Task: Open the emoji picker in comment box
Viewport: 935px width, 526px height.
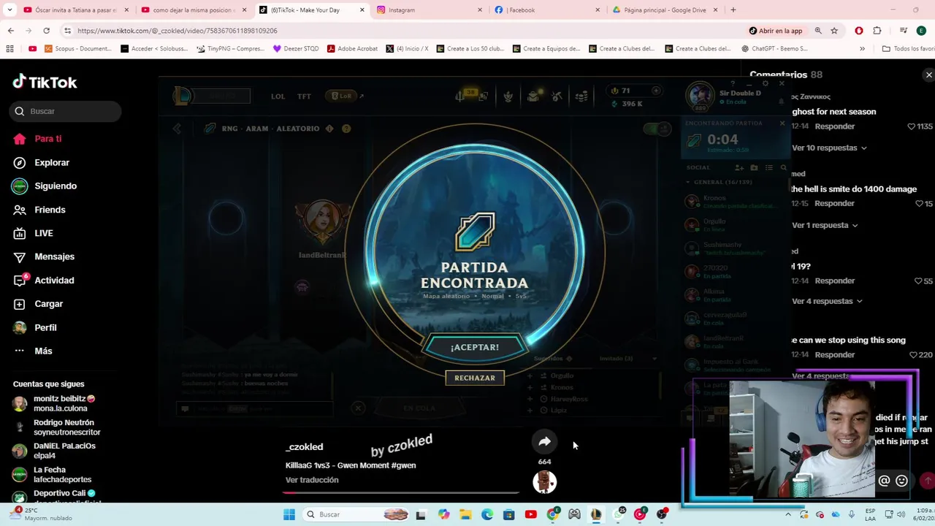Action: pyautogui.click(x=901, y=481)
